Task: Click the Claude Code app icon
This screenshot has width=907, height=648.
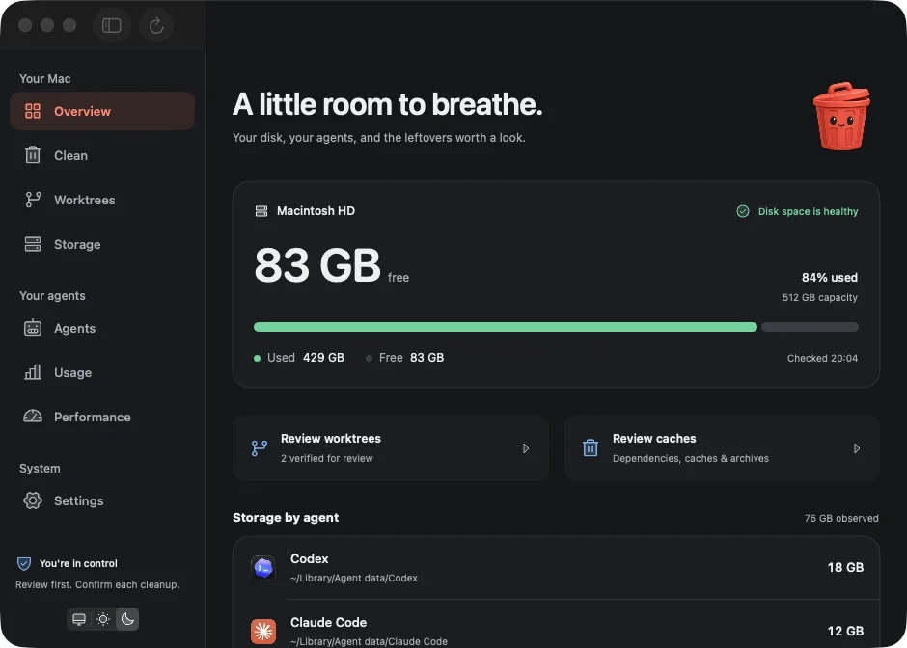Action: (263, 632)
